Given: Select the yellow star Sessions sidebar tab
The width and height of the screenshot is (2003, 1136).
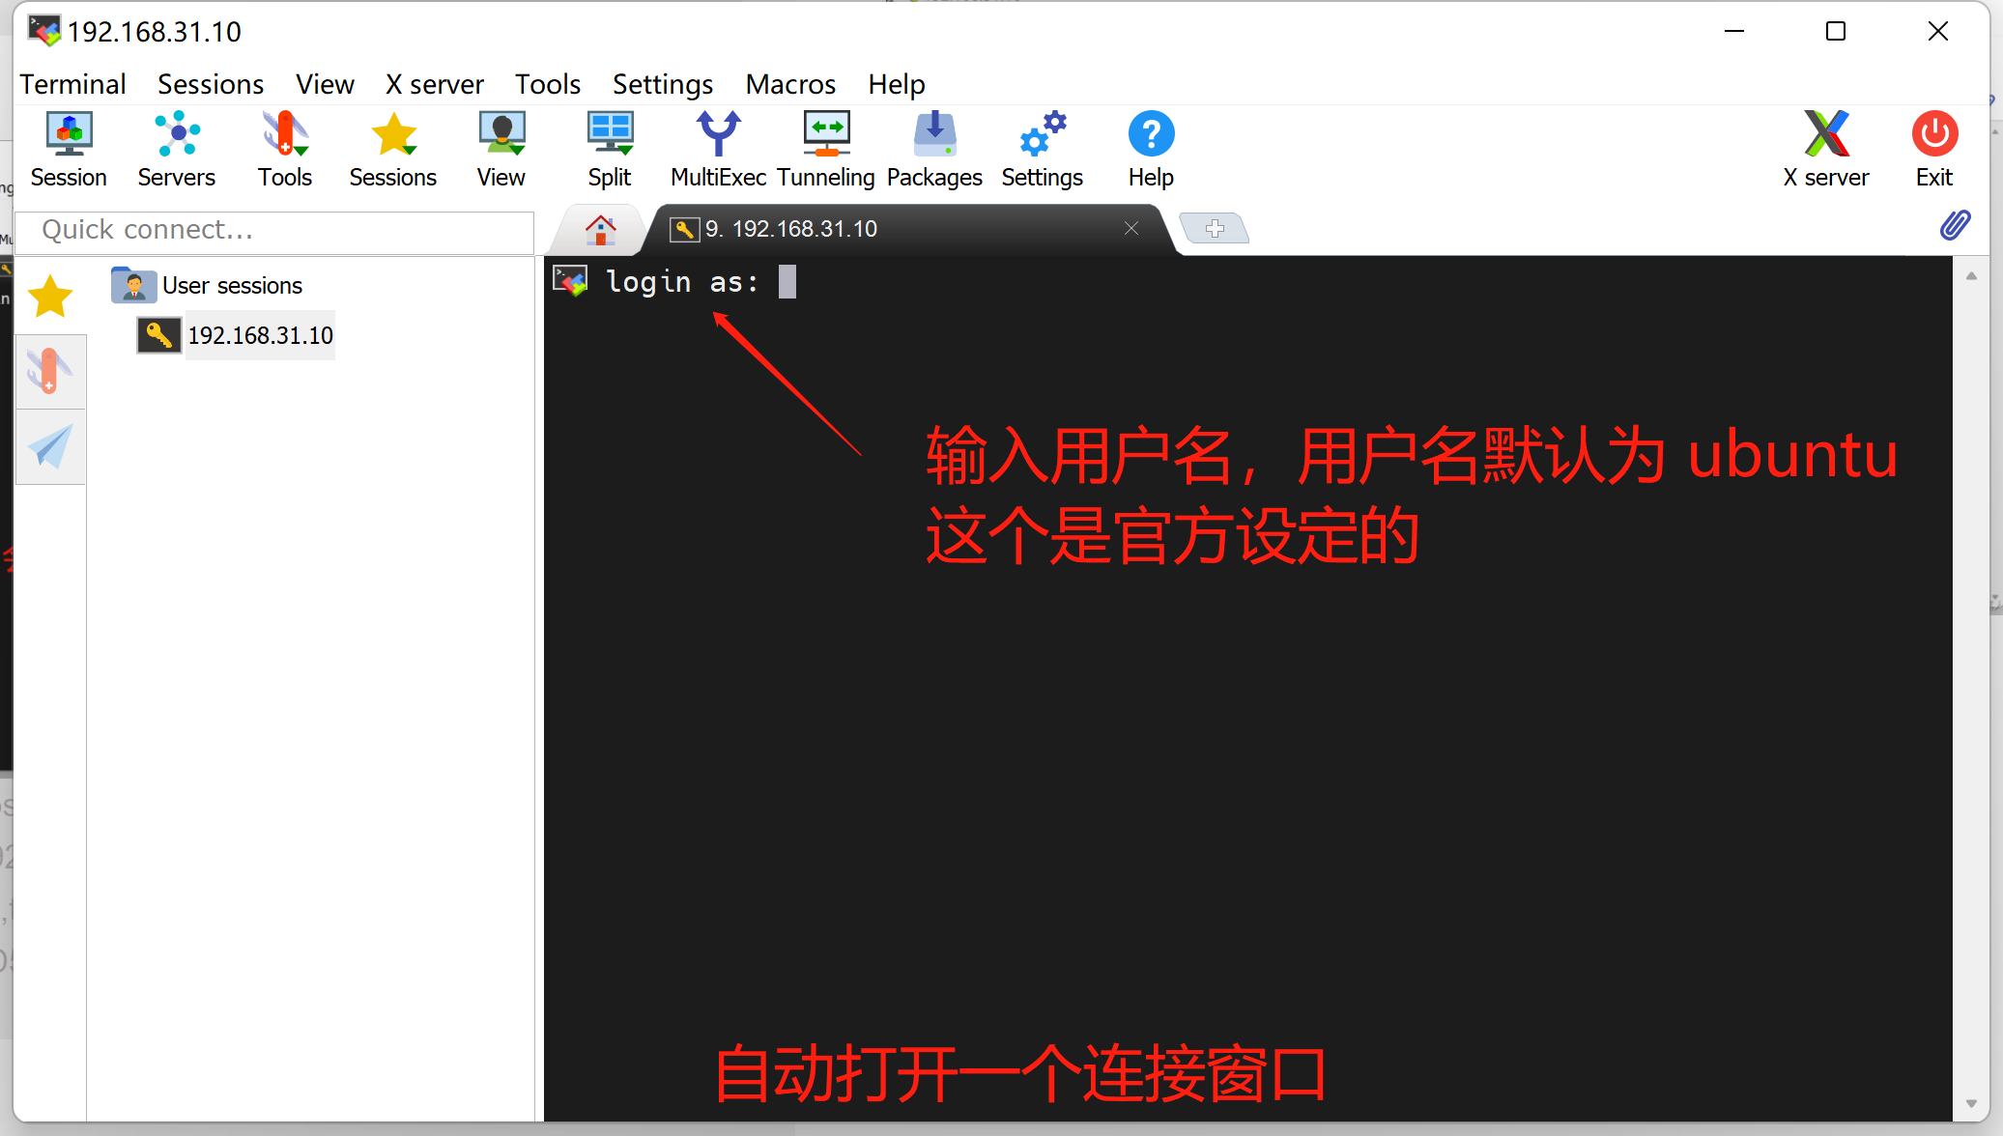Looking at the screenshot, I should coord(49,297).
